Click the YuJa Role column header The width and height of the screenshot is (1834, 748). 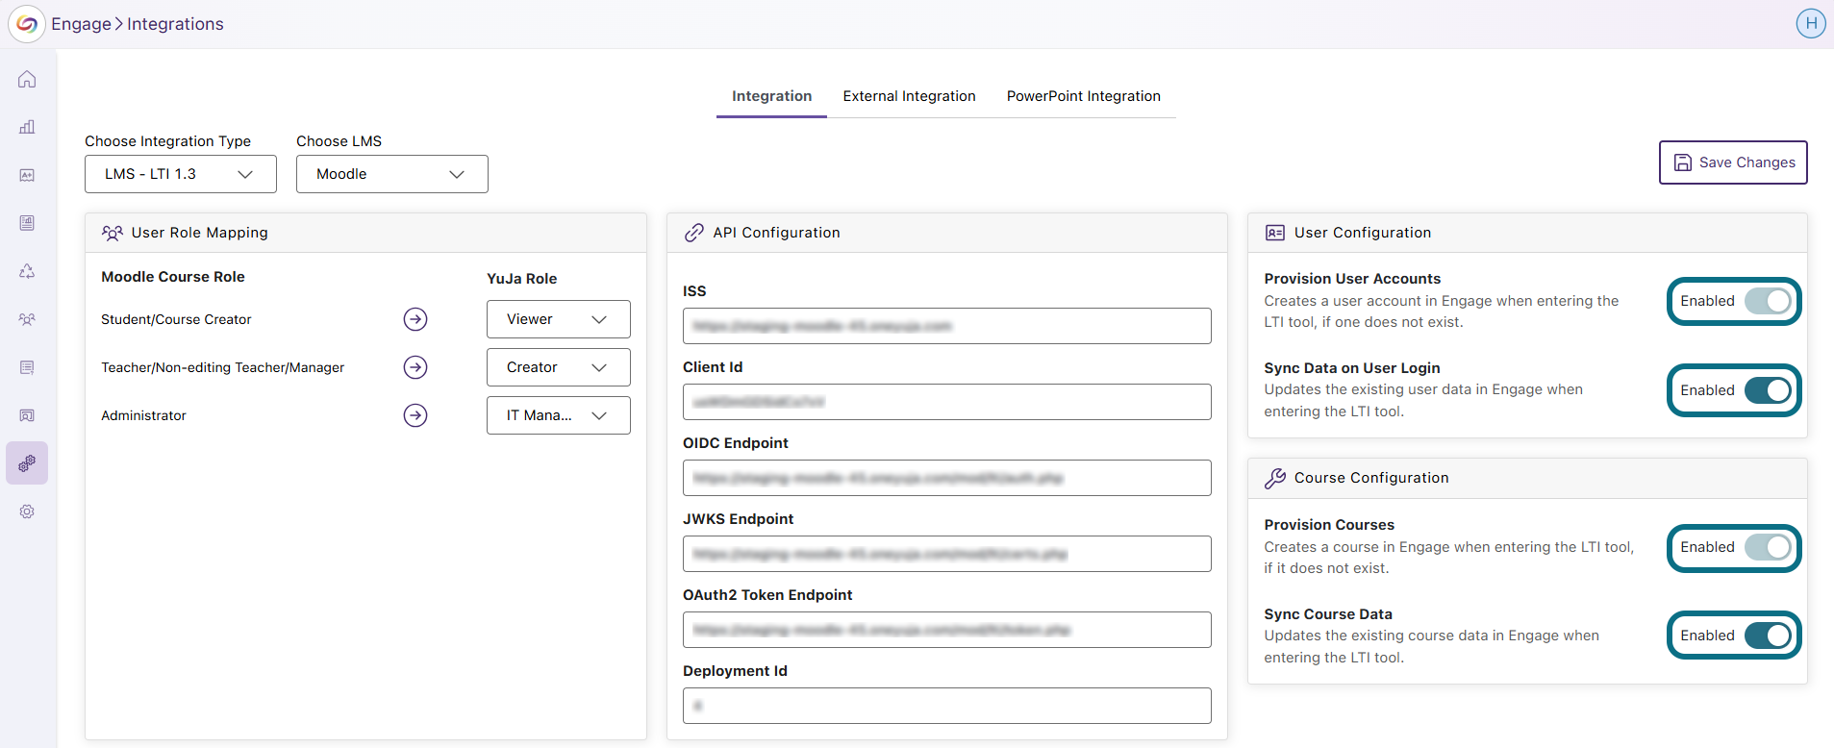pos(522,279)
